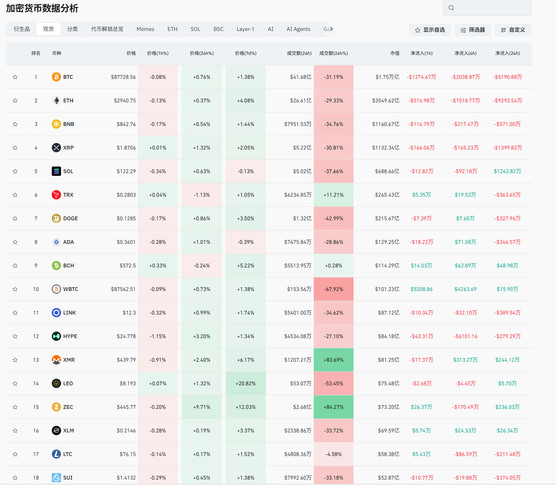This screenshot has height=485, width=556.
Task: Click the 显示自选 button
Action: point(430,30)
